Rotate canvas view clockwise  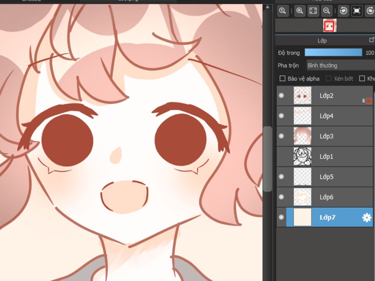coord(370,11)
